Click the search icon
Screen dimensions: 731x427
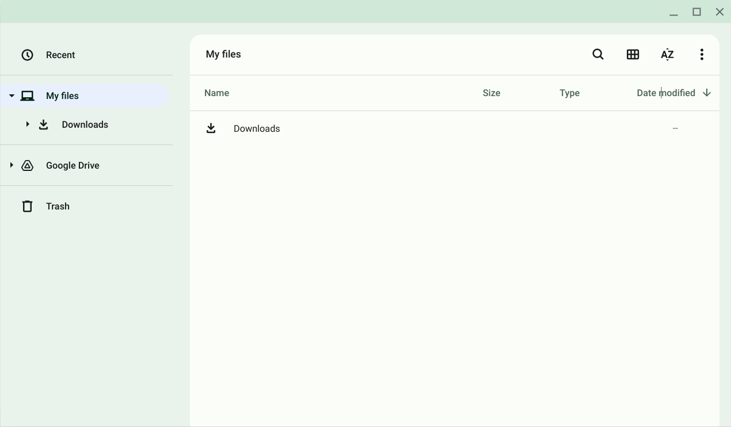598,54
